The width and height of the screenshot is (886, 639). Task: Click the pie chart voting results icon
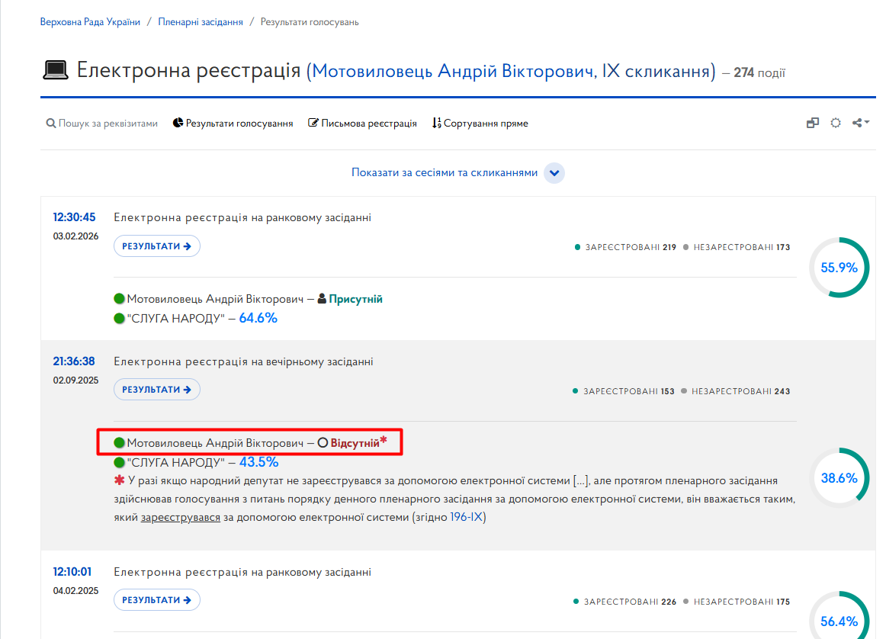(x=178, y=123)
